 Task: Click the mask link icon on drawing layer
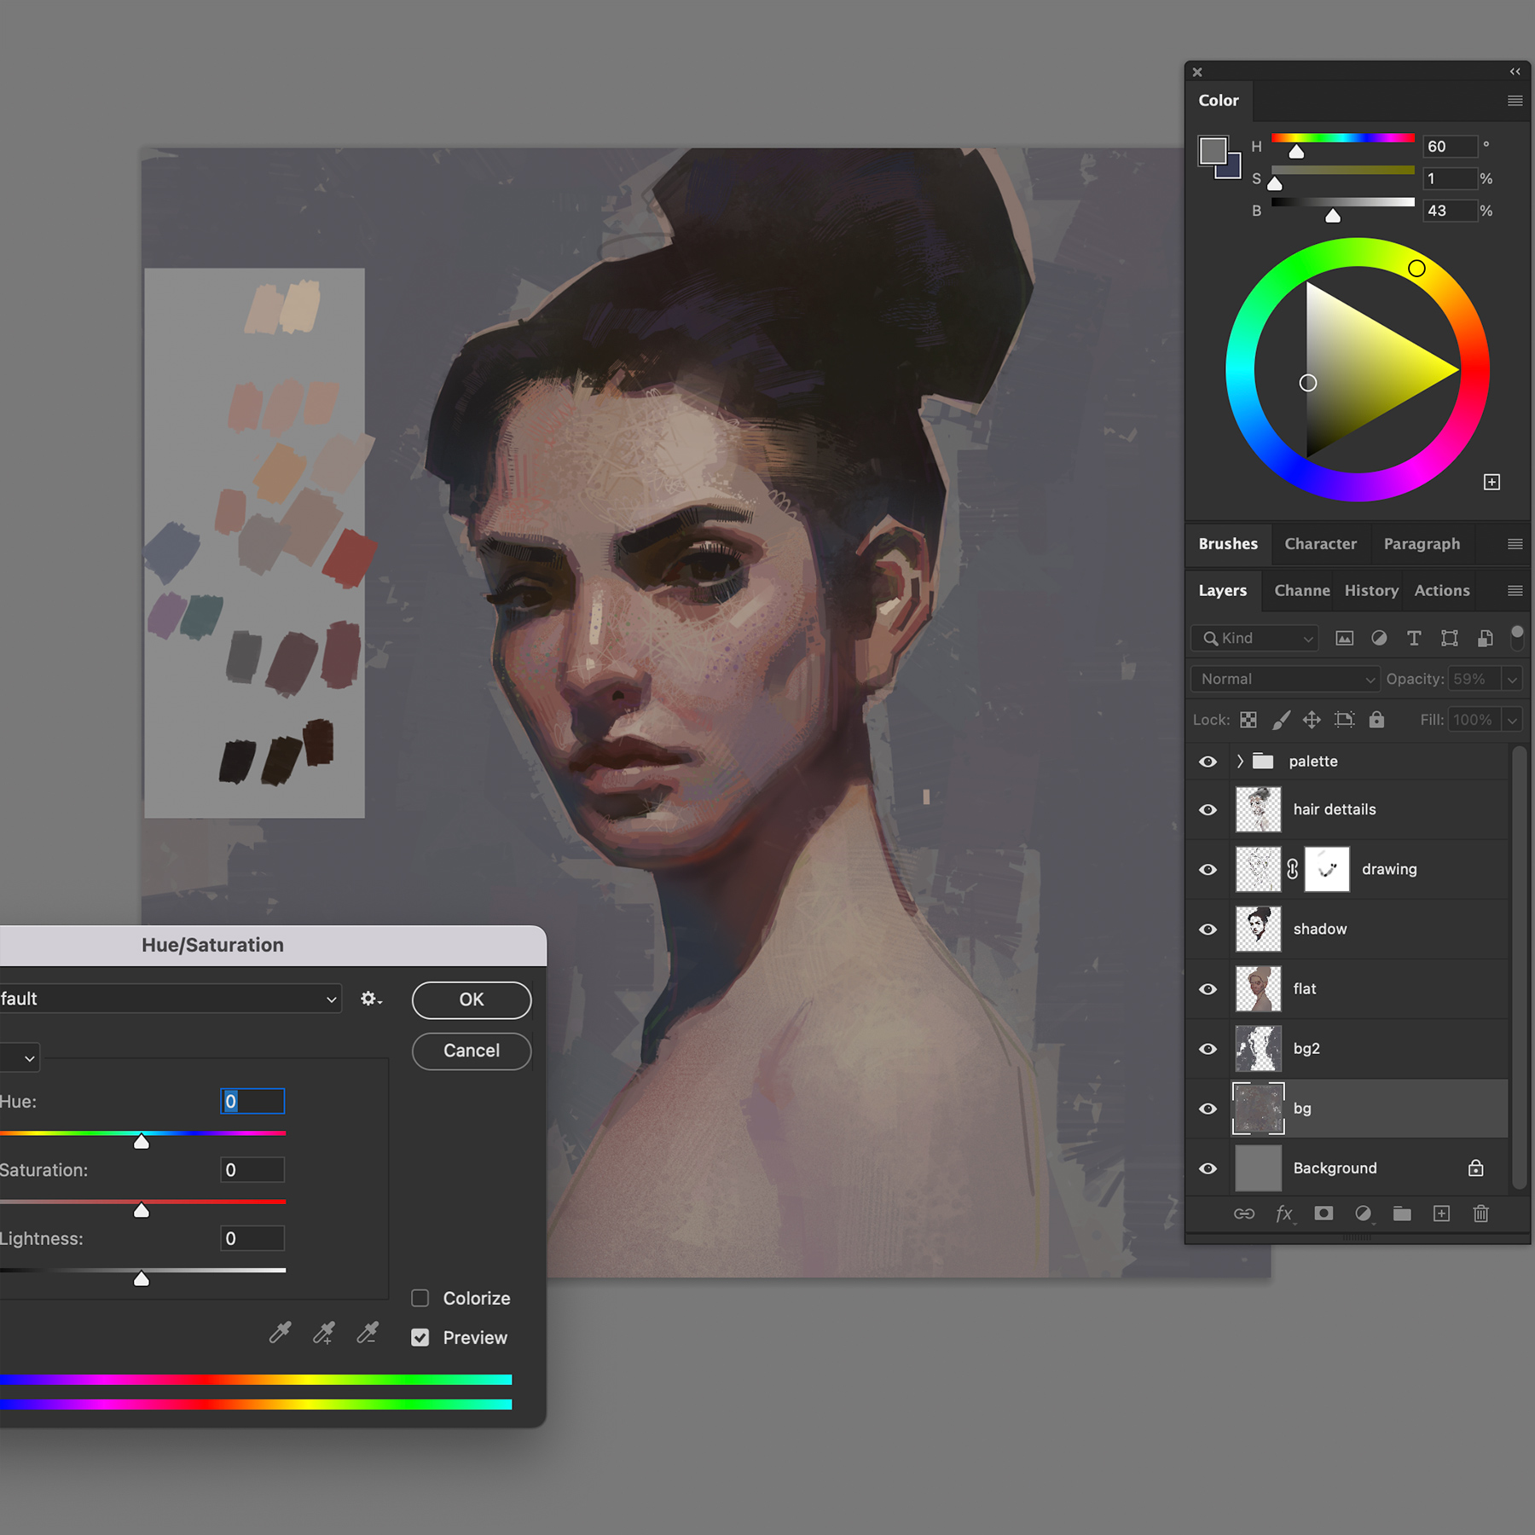[x=1293, y=869]
